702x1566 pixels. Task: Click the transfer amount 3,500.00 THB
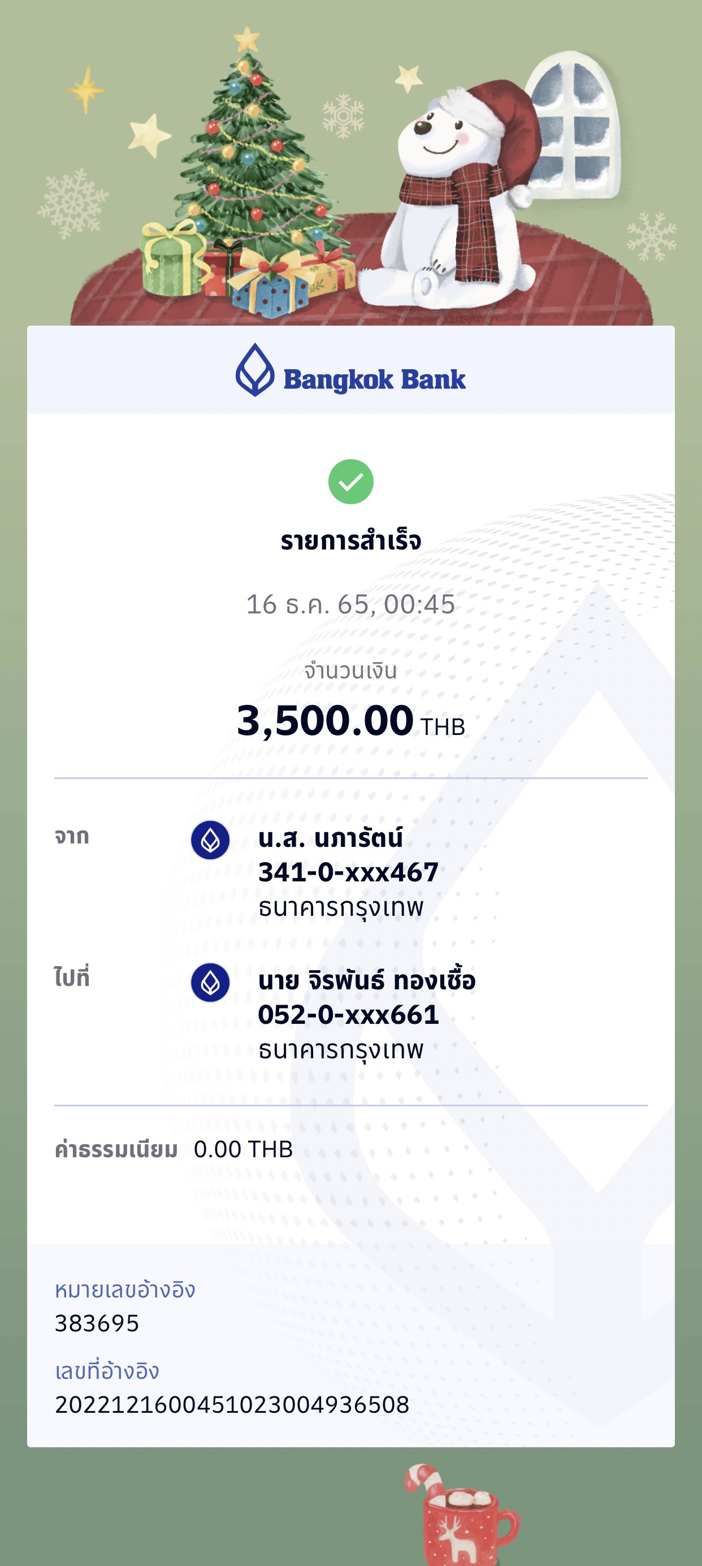pos(350,721)
